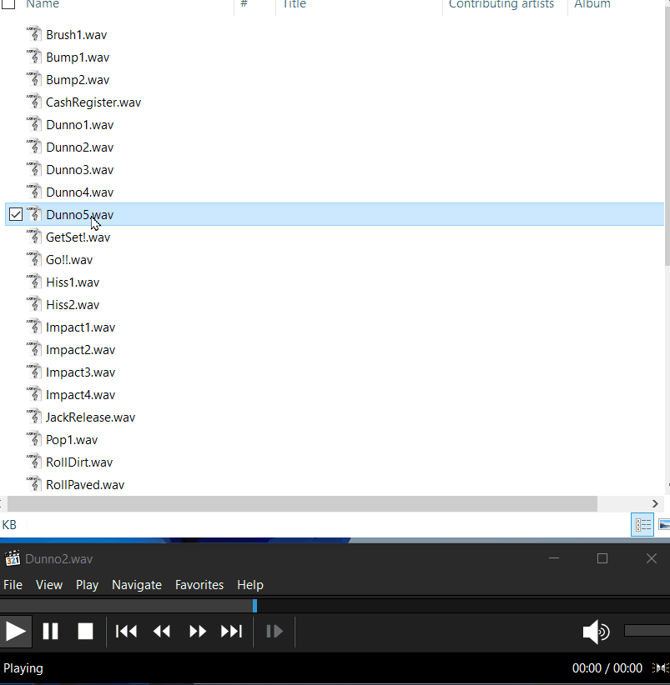The image size is (670, 685).
Task: Click the seek bar of the player
Action: [x=334, y=606]
